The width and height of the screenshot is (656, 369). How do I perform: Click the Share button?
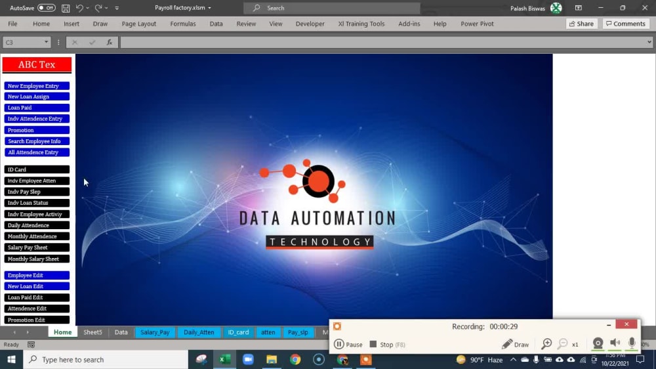click(581, 24)
